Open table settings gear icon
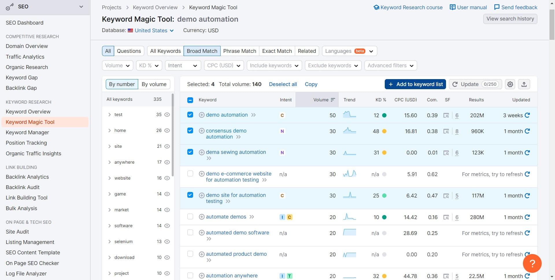The image size is (555, 280). coord(510,84)
